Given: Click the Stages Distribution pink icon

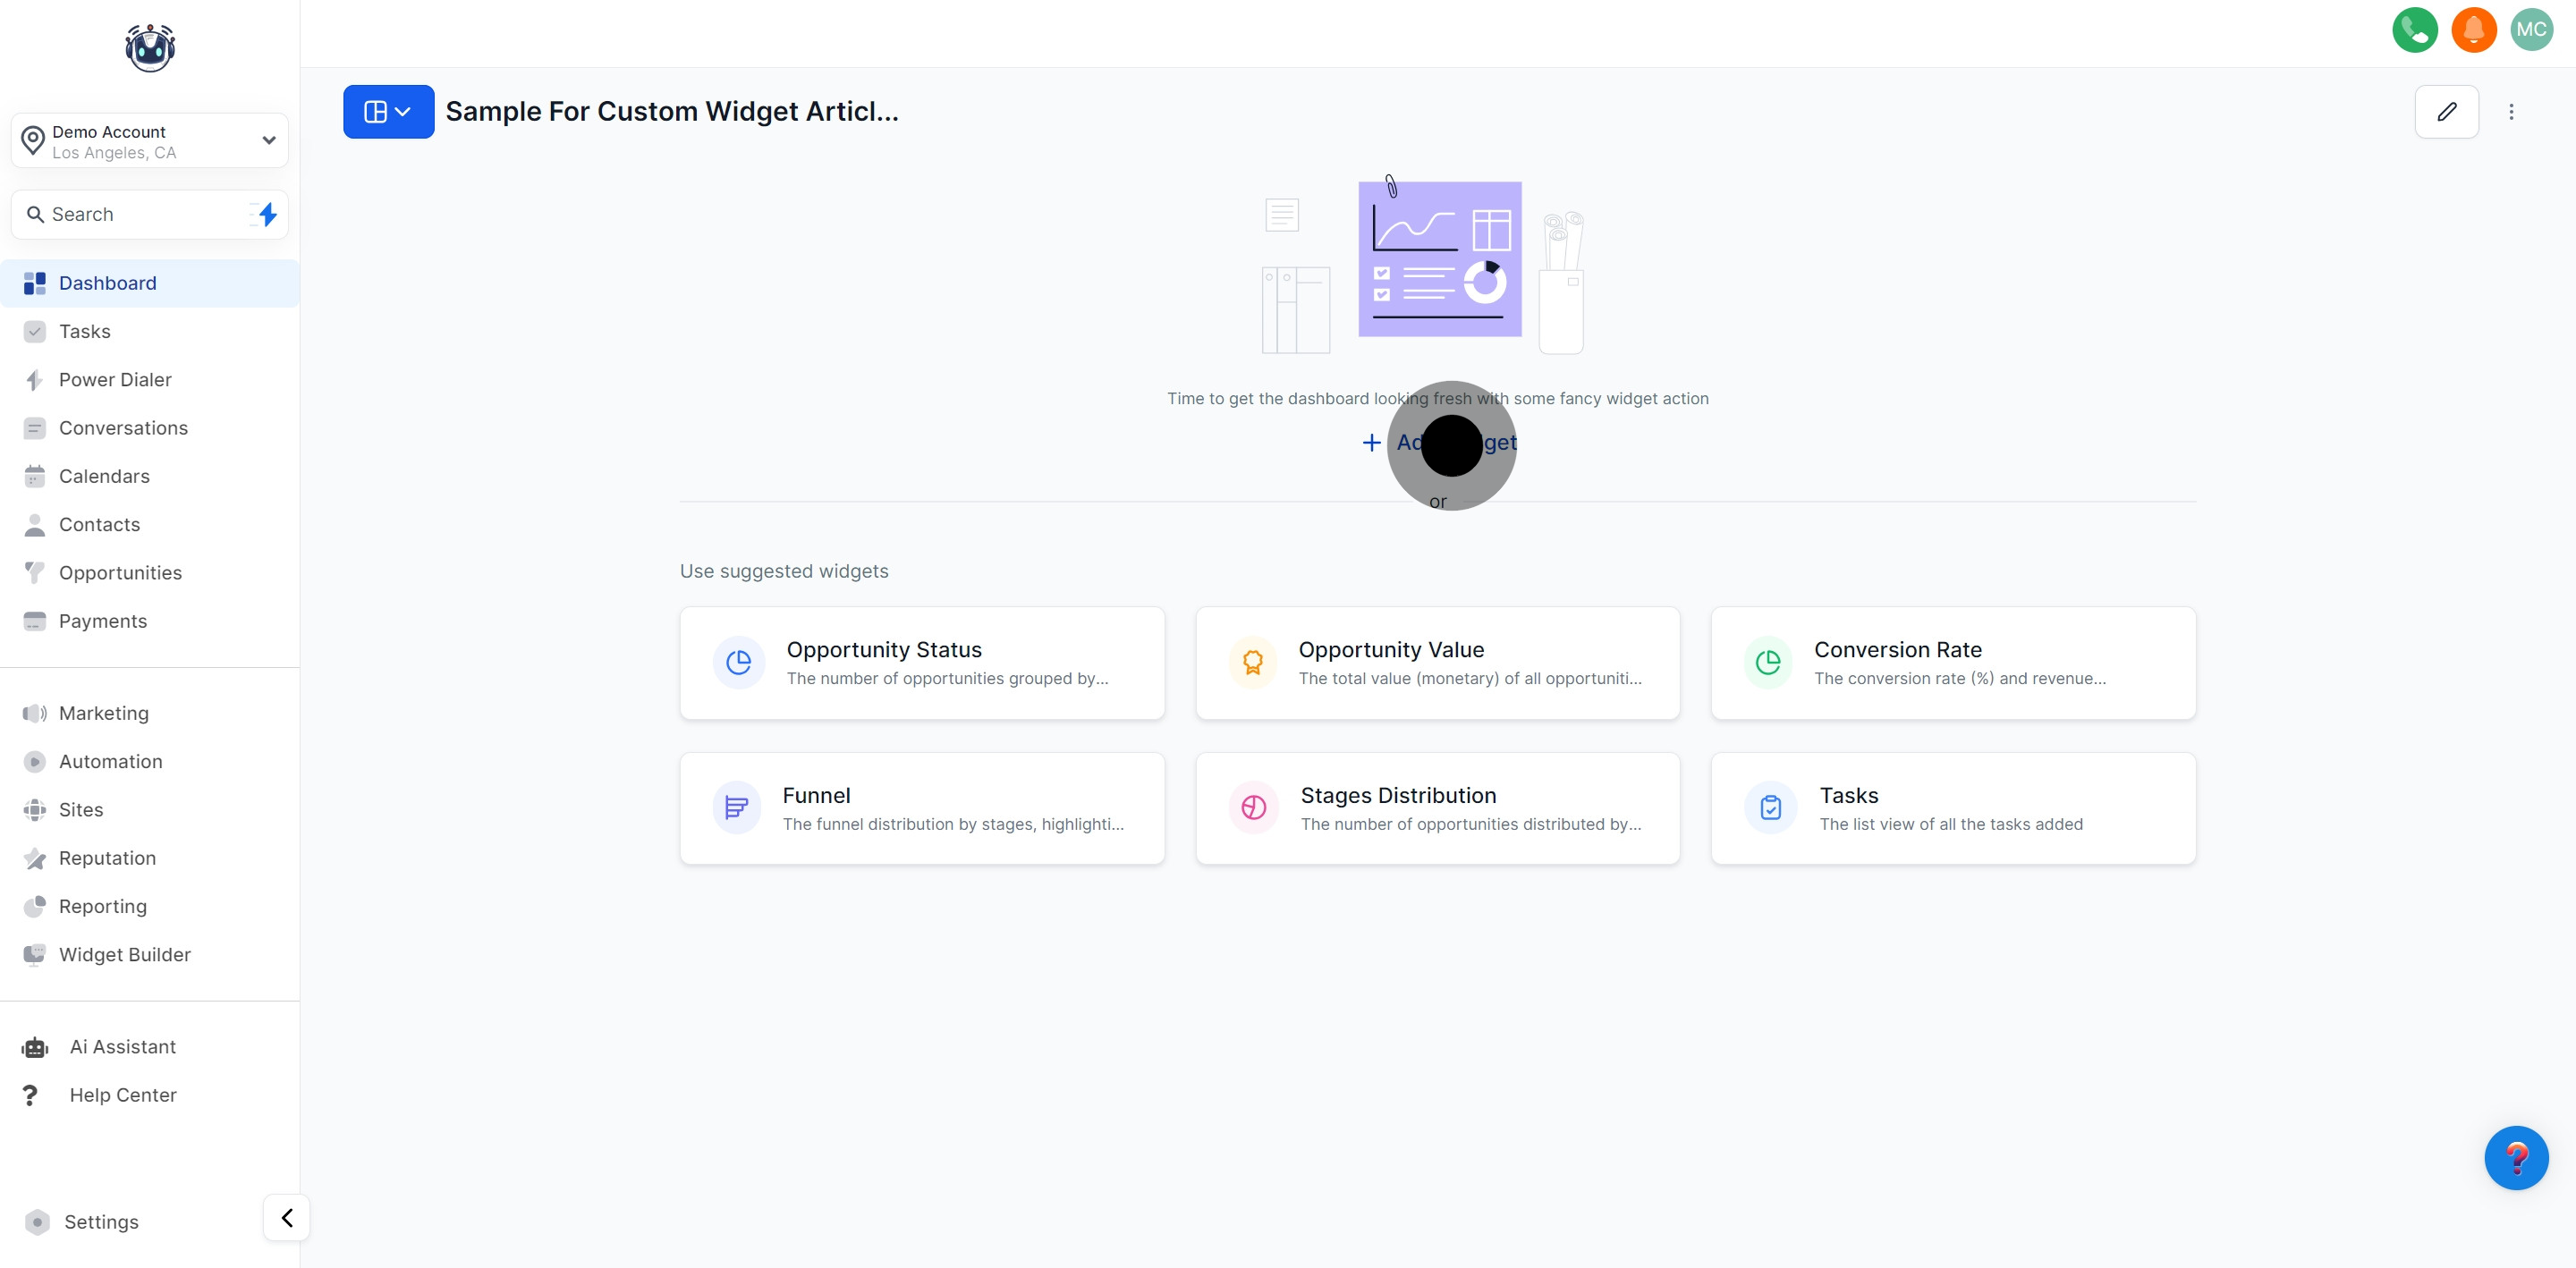Looking at the screenshot, I should click(x=1253, y=808).
